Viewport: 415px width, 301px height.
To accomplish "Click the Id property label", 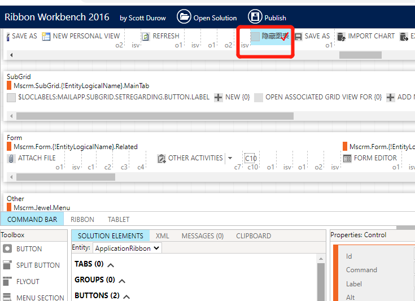I will click(349, 256).
